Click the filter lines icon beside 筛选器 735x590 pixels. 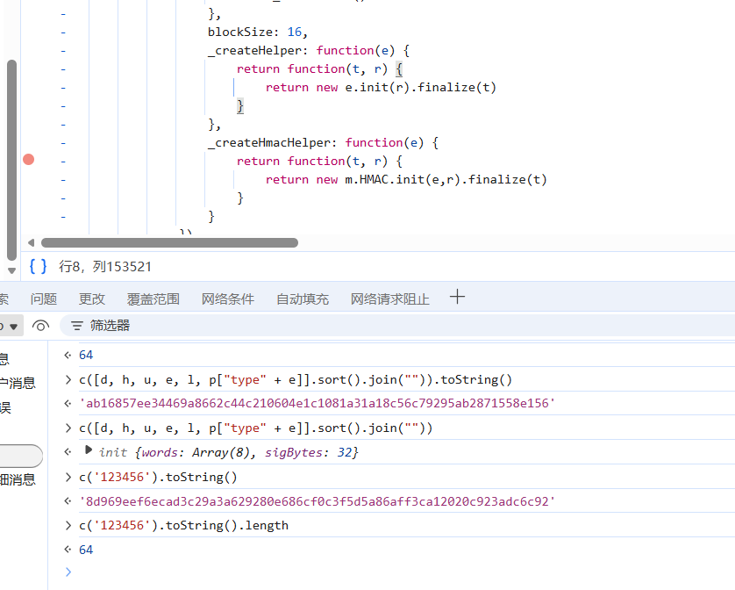(x=76, y=326)
